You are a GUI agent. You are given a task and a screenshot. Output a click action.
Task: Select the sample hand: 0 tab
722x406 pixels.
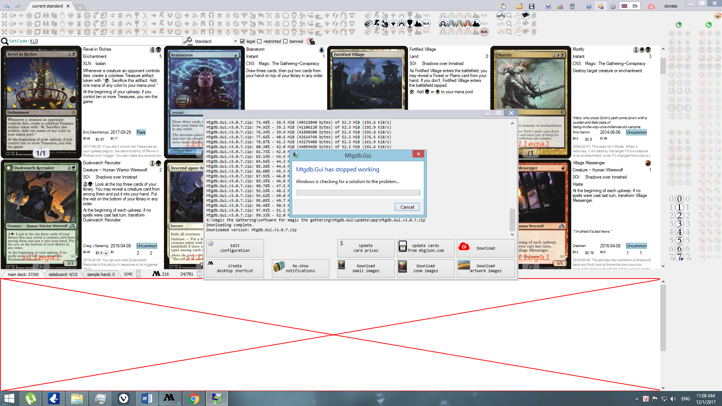click(x=100, y=274)
